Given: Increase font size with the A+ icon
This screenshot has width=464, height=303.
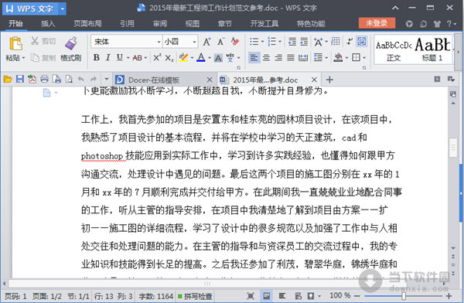Looking at the screenshot, I should point(206,42).
